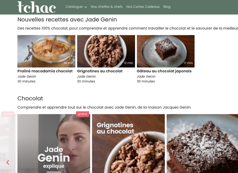Open Nos cheffes & chefs page

pos(107,7)
